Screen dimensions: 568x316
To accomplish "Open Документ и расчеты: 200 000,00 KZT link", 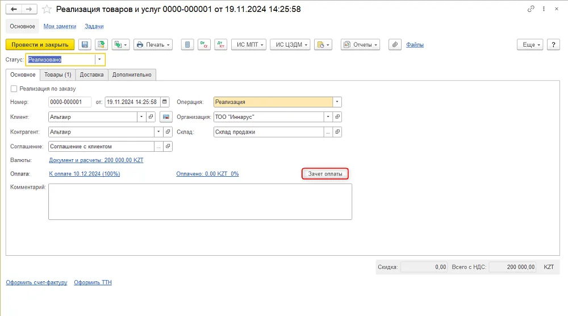I will coord(97,160).
